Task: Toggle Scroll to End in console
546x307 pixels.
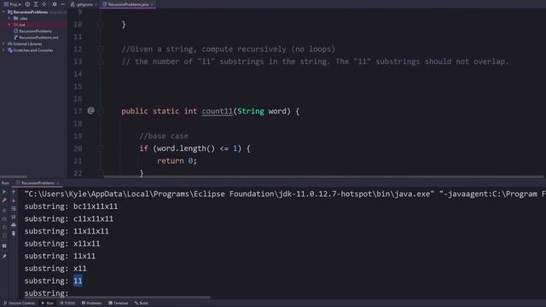Action: coord(14,217)
